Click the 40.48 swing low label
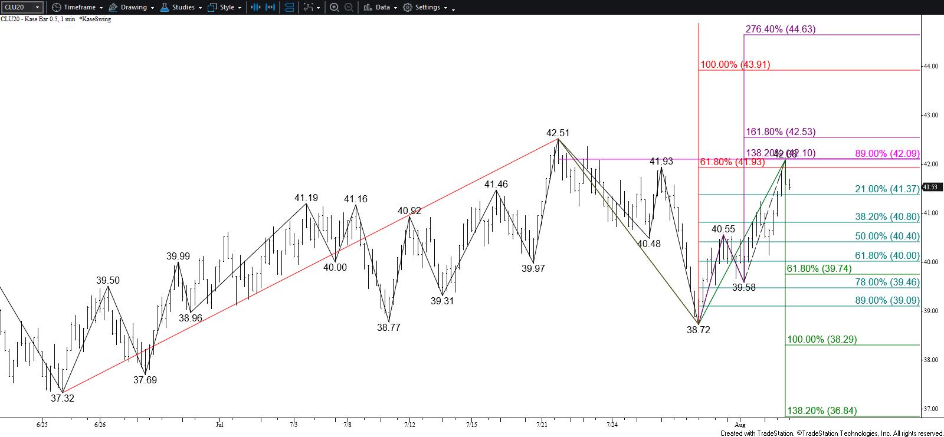944x437 pixels. [x=649, y=243]
